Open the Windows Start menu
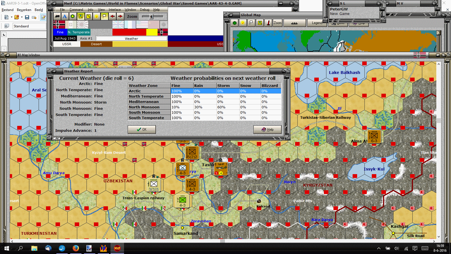The height and width of the screenshot is (254, 451). [x=7, y=248]
